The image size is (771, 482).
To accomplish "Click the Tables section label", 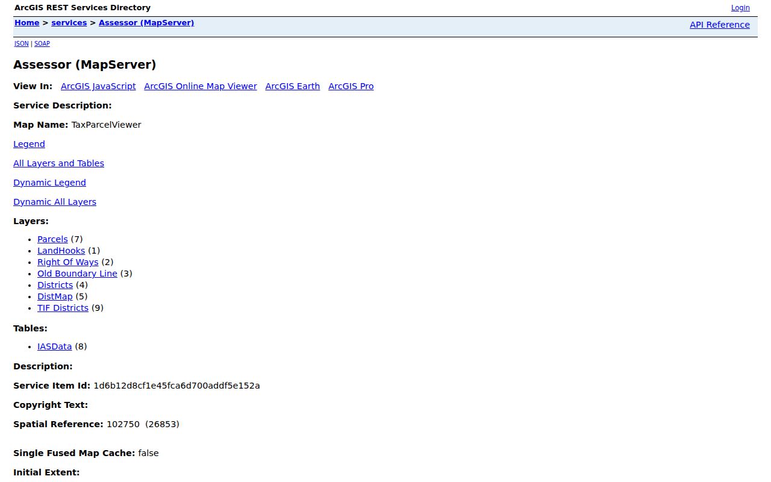I will [30, 328].
